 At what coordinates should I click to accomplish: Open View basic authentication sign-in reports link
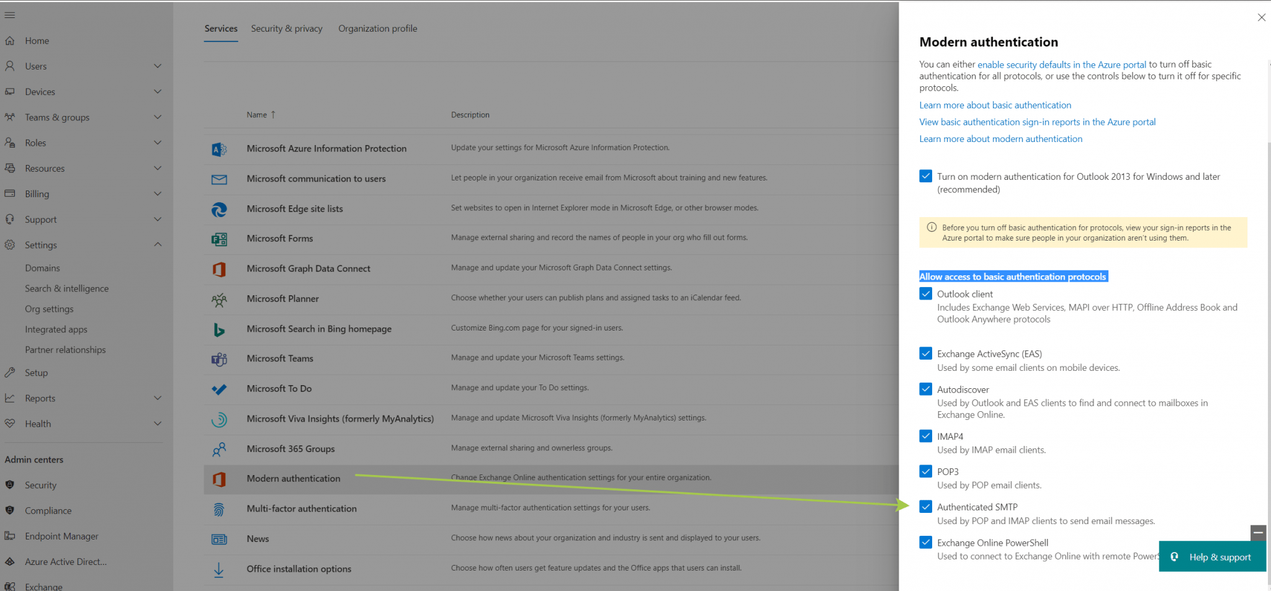point(1038,122)
